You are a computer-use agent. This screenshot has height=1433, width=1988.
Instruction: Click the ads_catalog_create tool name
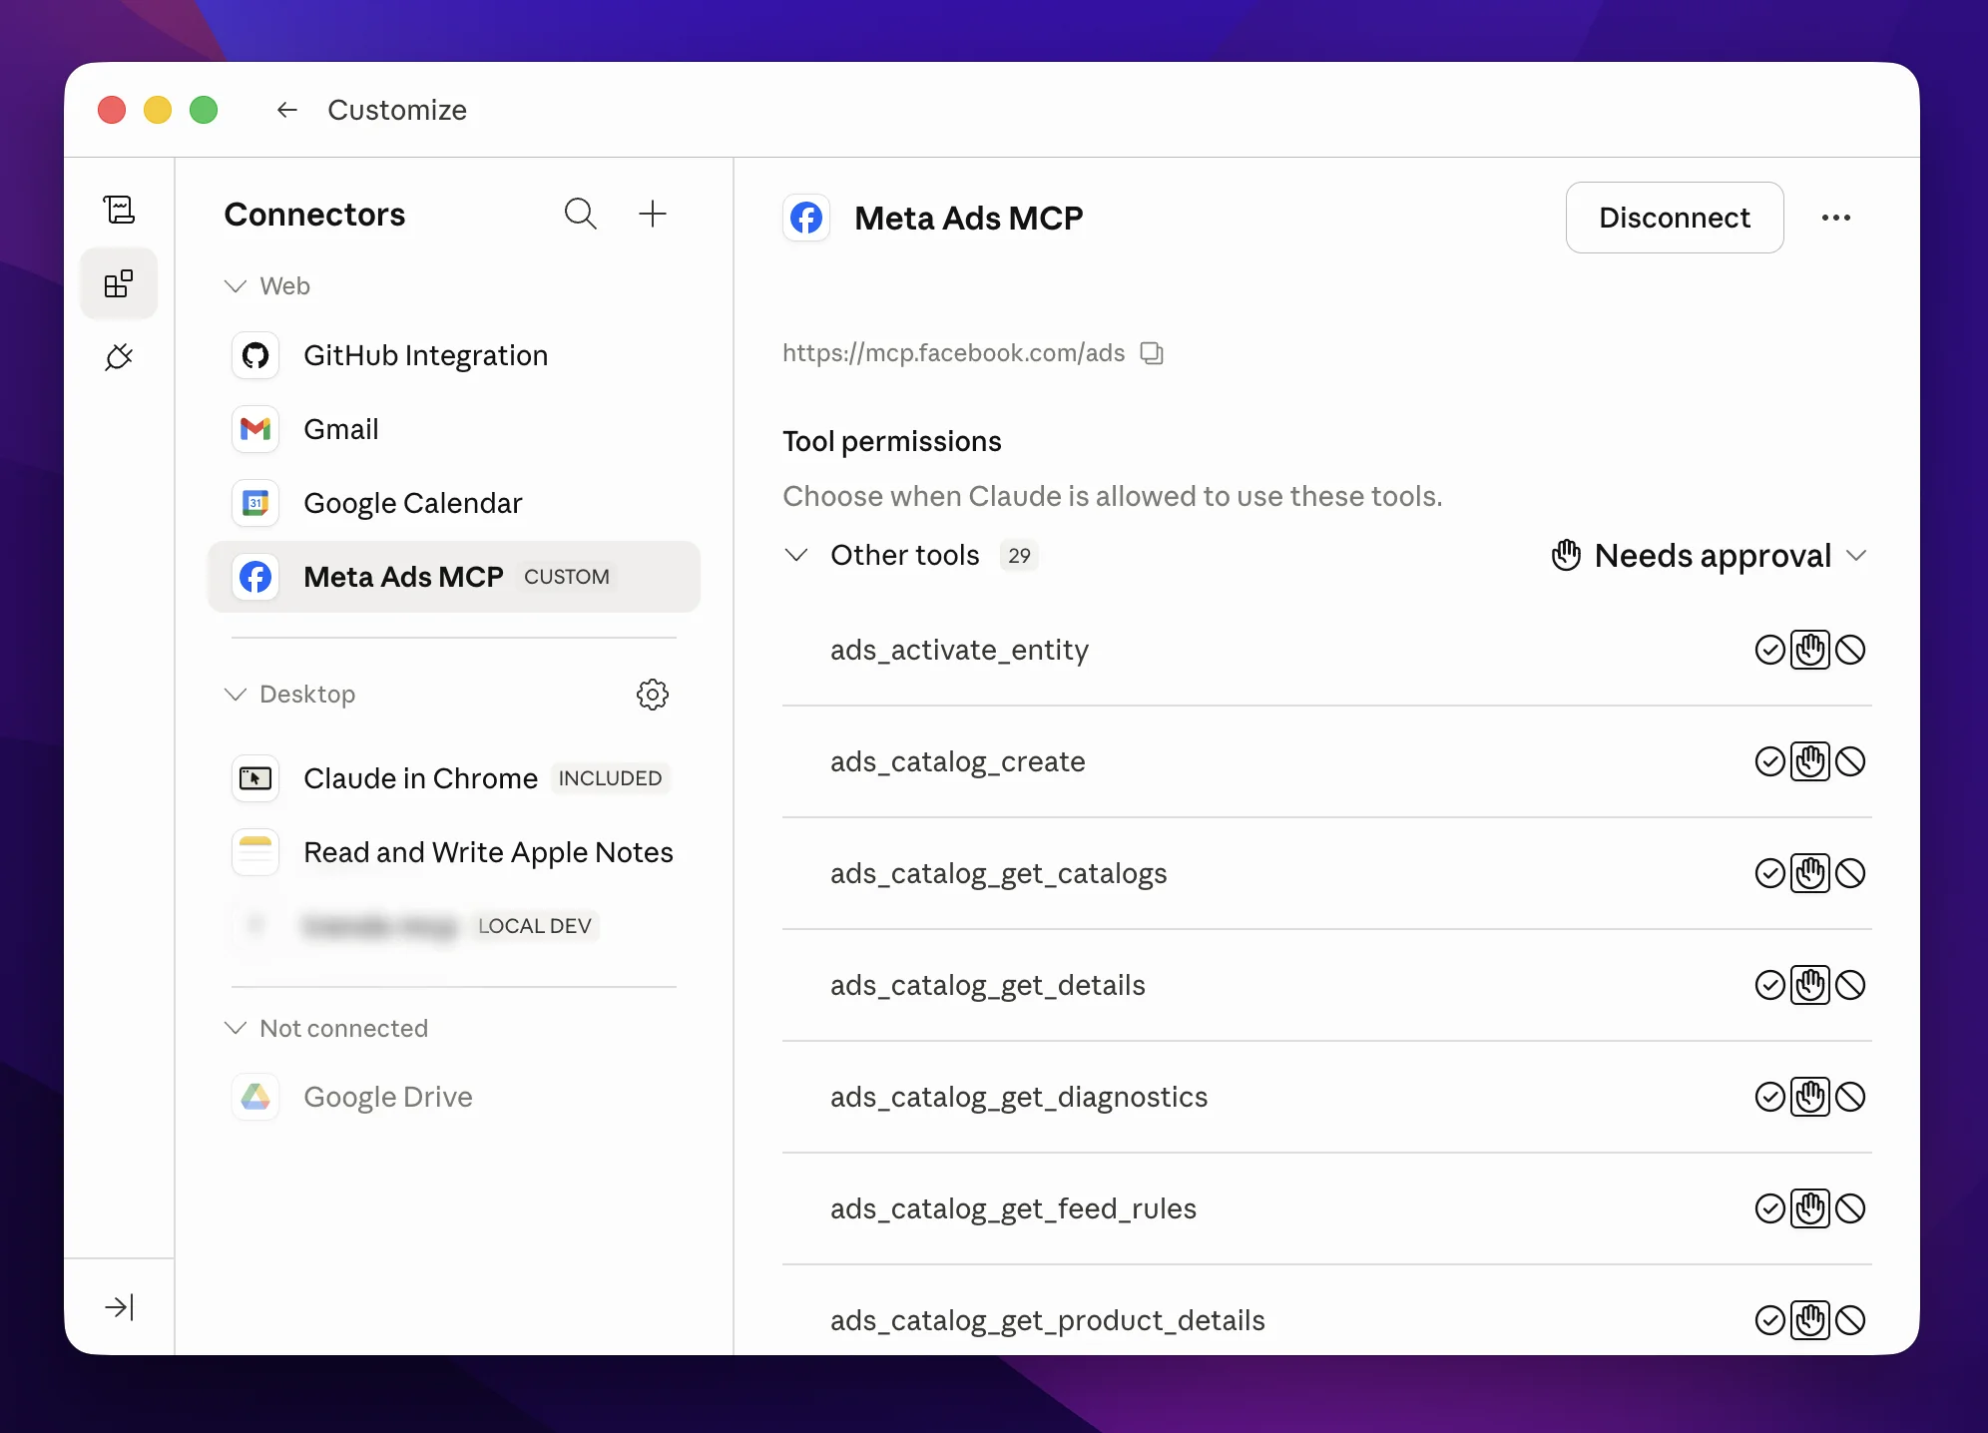(x=957, y=761)
